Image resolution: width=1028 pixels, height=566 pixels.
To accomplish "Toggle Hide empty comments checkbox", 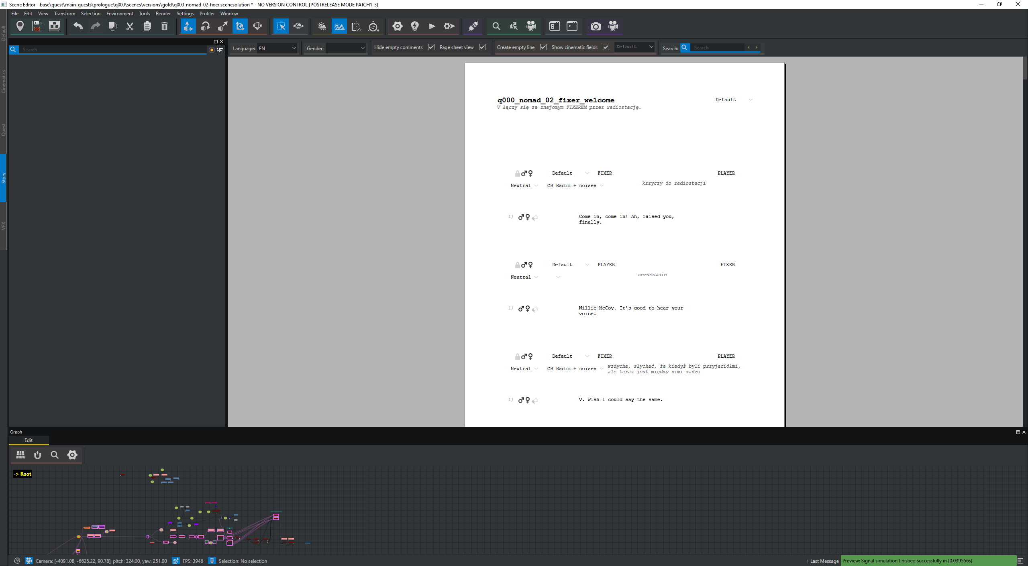I will coord(431,47).
